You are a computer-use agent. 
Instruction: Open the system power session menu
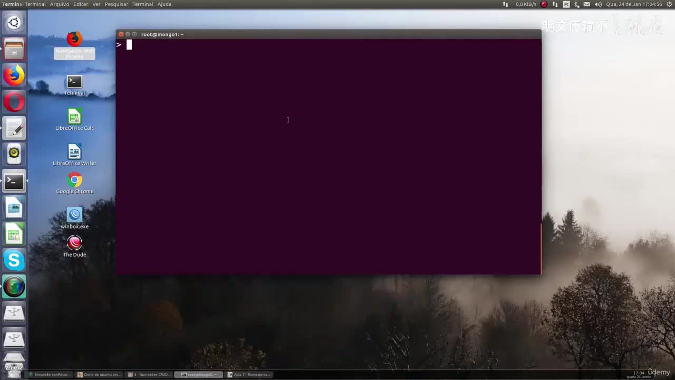669,4
